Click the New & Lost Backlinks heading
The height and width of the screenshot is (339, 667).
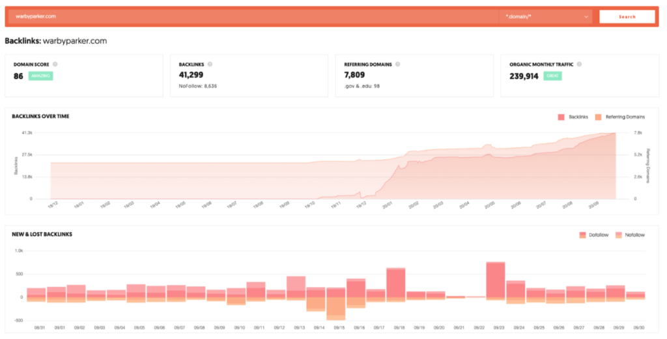pos(42,234)
